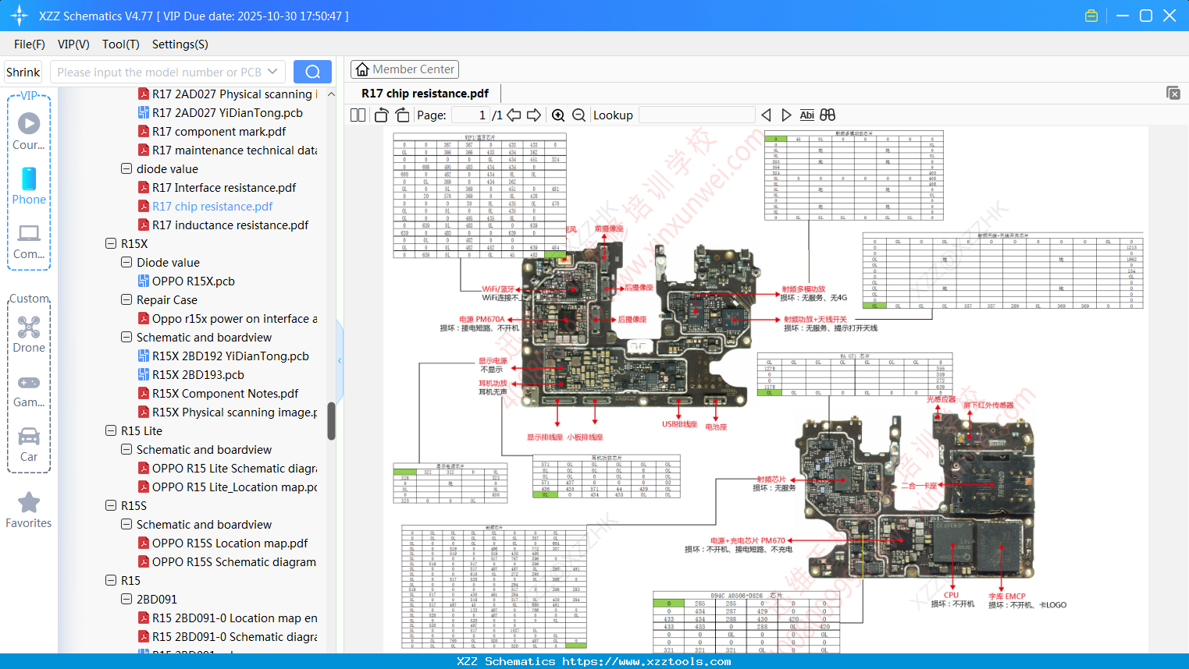Toggle the two-page layout view
Screen dimensions: 1189x669
click(358, 115)
